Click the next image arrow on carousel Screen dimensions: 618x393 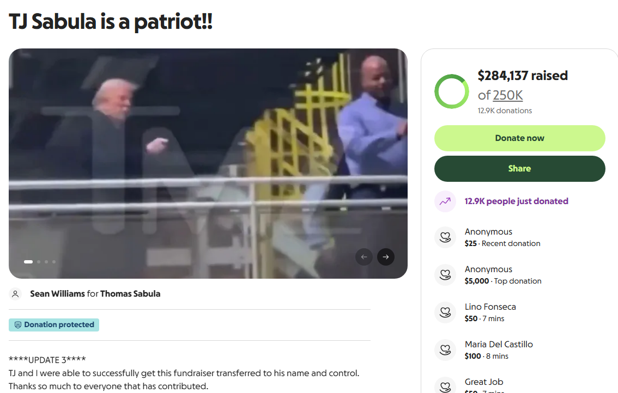click(x=385, y=257)
